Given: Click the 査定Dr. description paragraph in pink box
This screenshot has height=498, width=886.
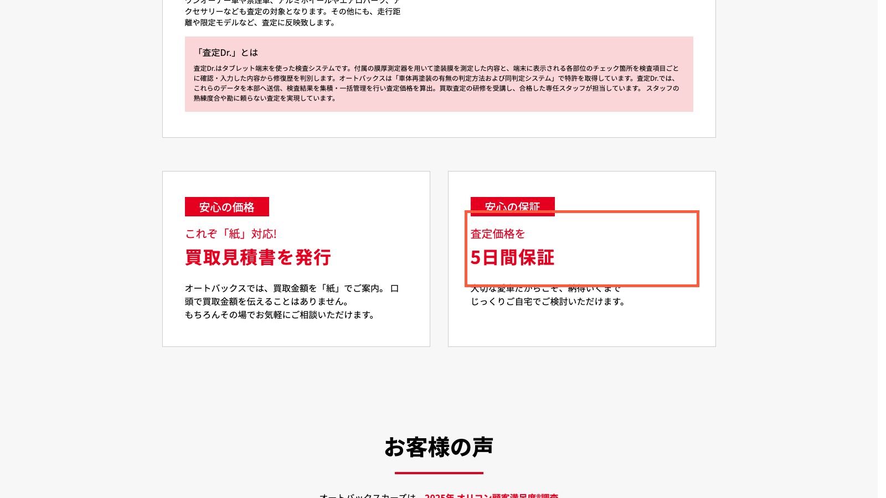Looking at the screenshot, I should pyautogui.click(x=436, y=83).
